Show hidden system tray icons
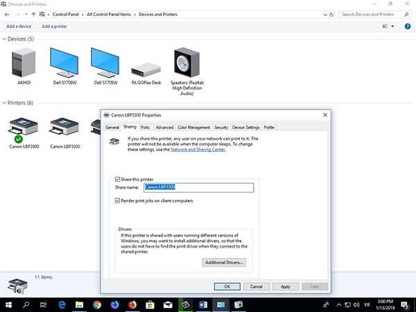416x312 pixels. pos(339,305)
